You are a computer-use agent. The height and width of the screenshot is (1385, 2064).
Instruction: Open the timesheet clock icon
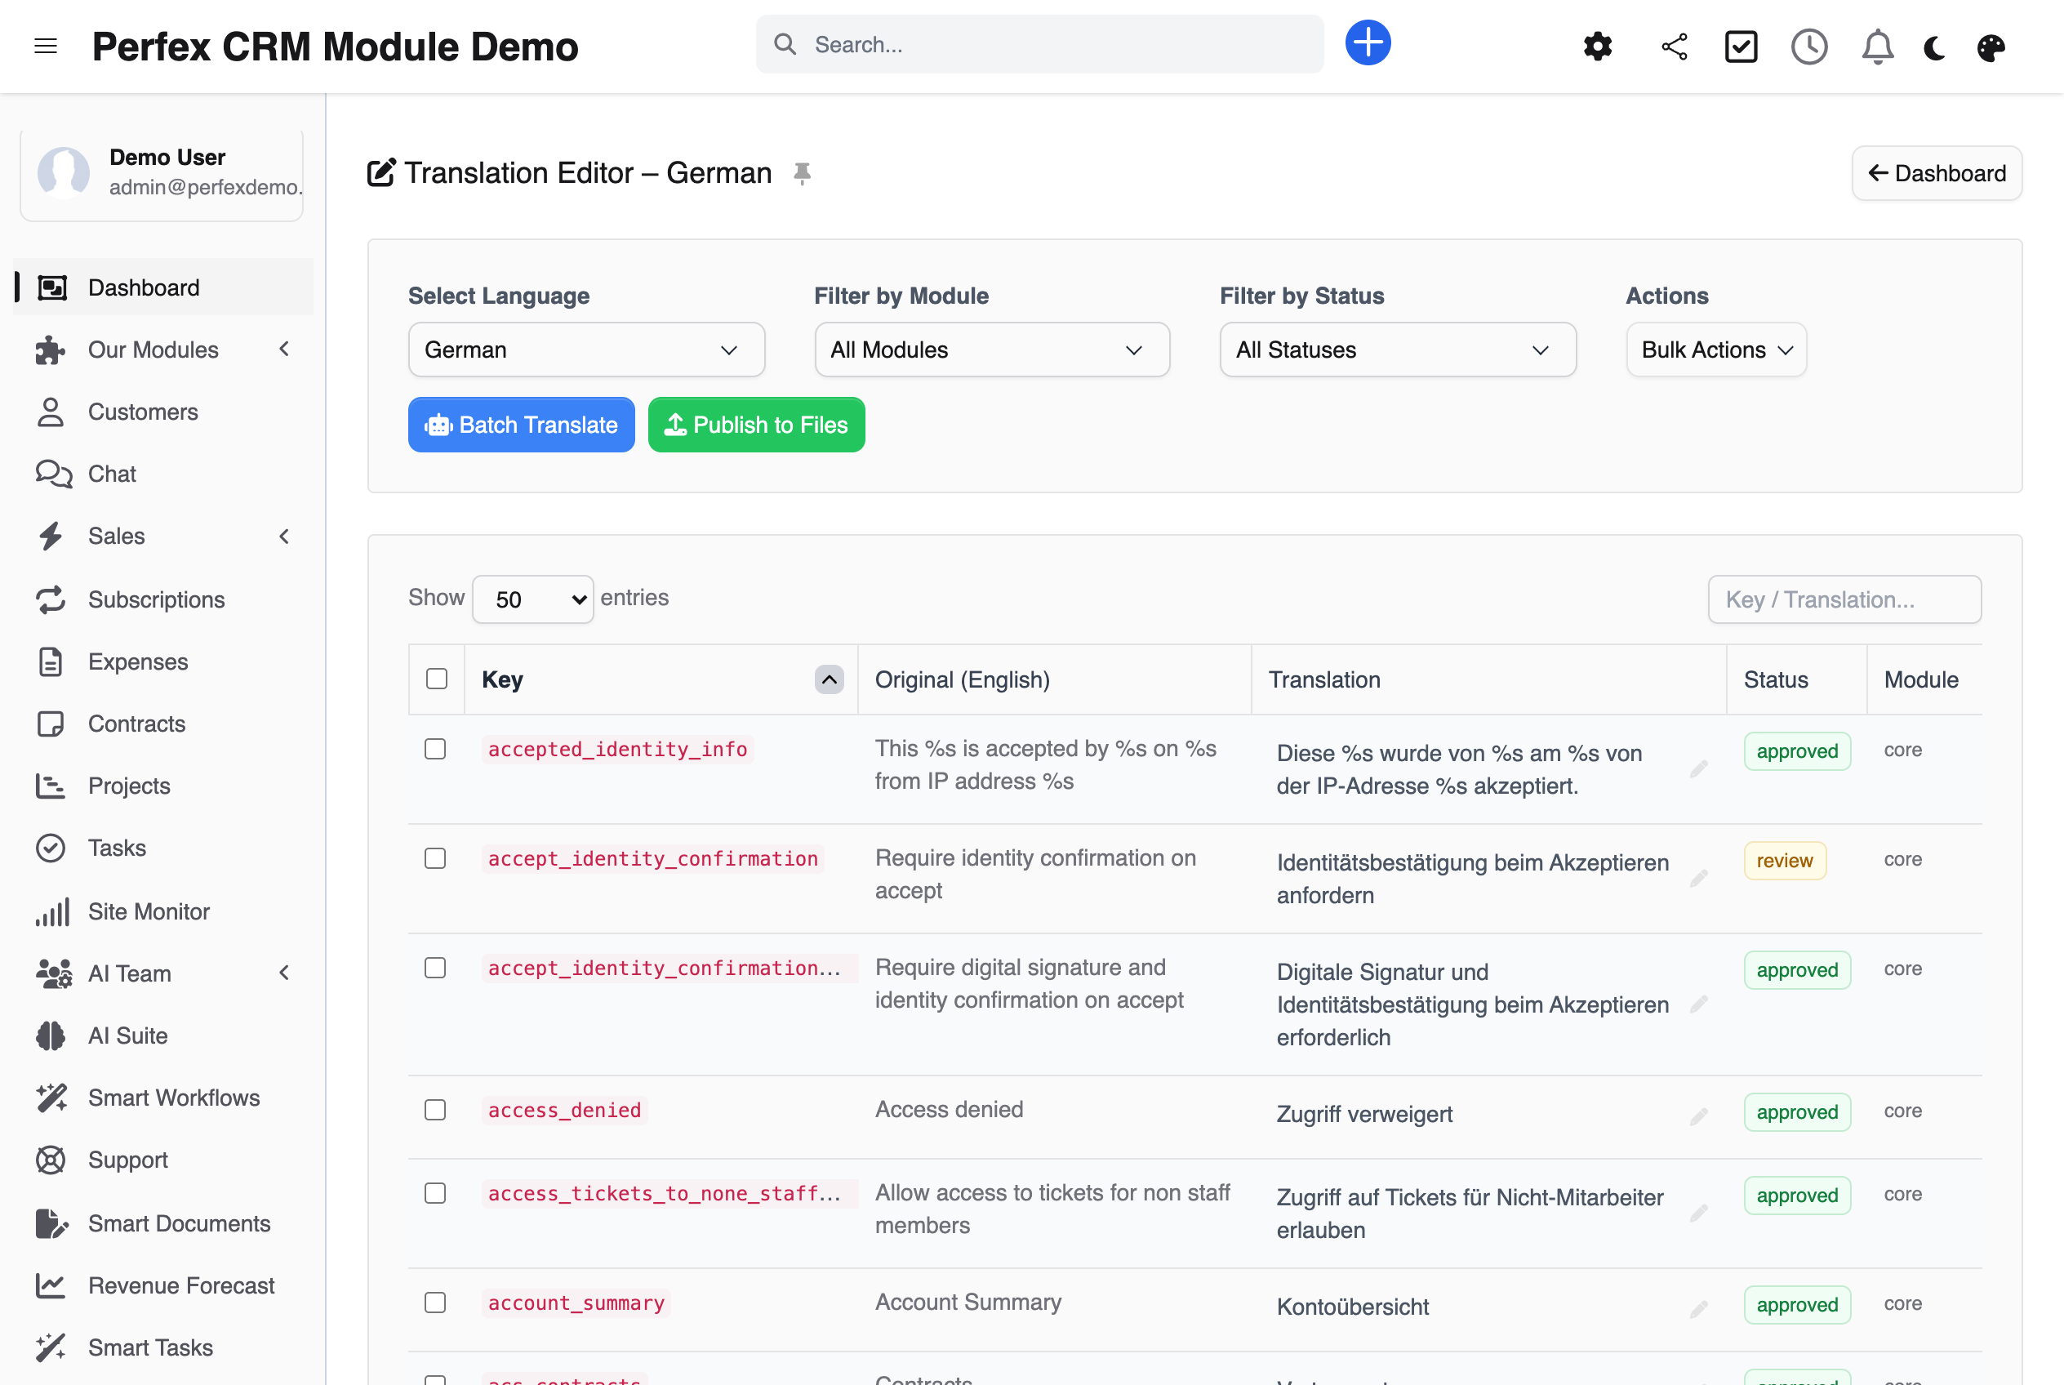pyautogui.click(x=1808, y=46)
